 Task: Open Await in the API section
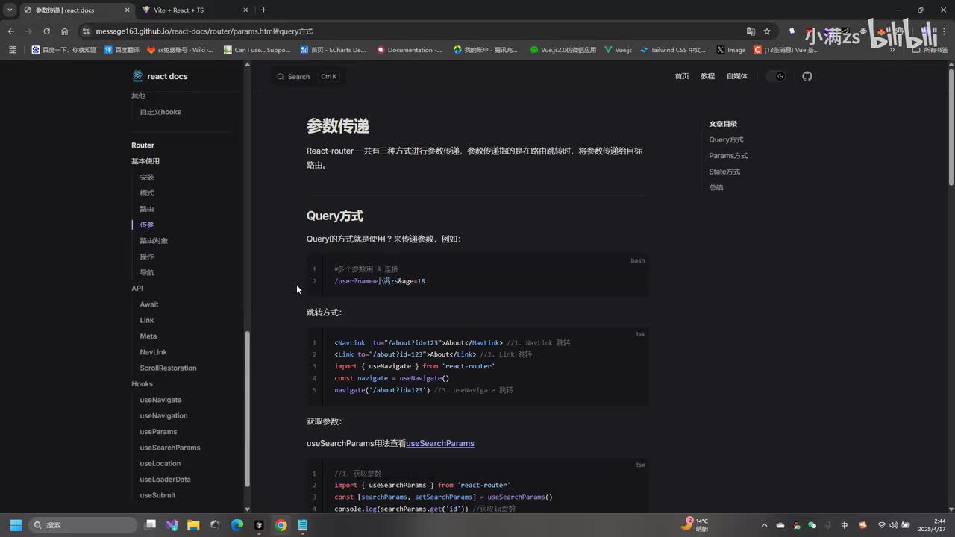(149, 304)
